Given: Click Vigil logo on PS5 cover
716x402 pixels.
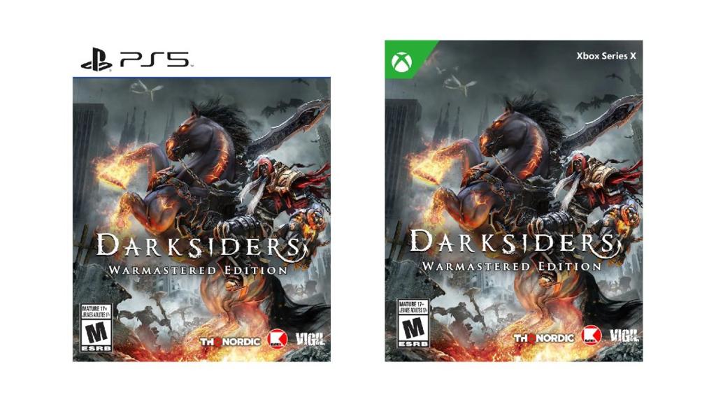Looking at the screenshot, I should (x=310, y=339).
